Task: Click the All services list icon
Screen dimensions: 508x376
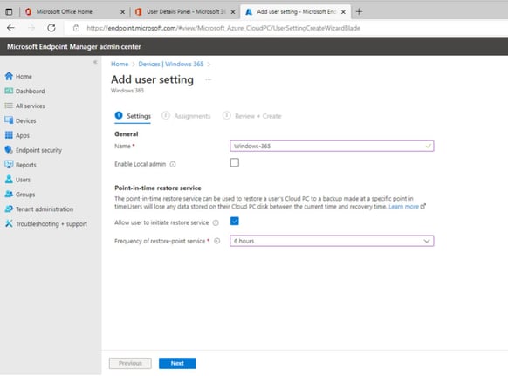Action: pos(9,106)
